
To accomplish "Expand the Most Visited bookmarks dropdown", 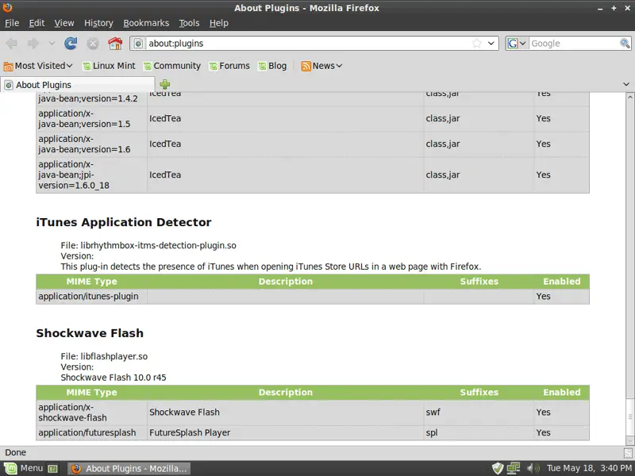I will tap(39, 66).
